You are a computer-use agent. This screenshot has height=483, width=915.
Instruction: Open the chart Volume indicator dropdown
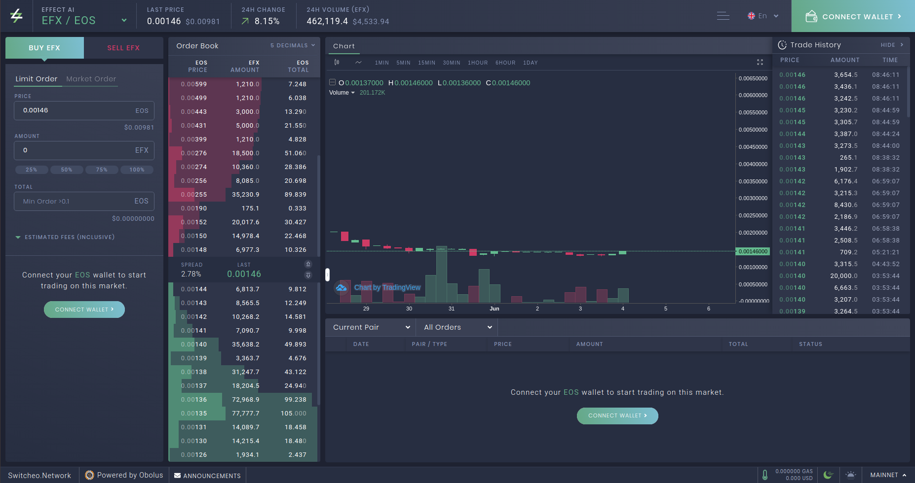342,93
